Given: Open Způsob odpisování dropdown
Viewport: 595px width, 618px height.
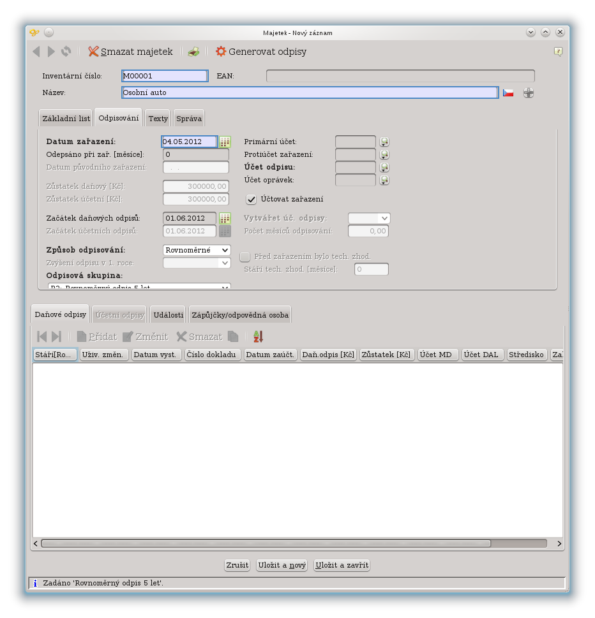Looking at the screenshot, I should point(197,250).
